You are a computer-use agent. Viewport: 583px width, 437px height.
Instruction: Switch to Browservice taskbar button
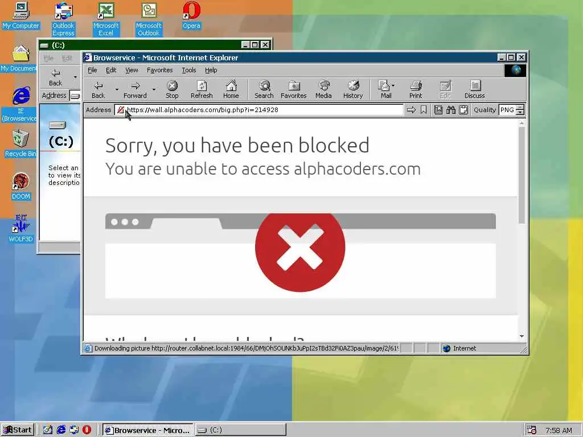click(148, 430)
